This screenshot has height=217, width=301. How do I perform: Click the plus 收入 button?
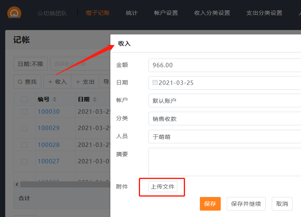[x=57, y=82]
